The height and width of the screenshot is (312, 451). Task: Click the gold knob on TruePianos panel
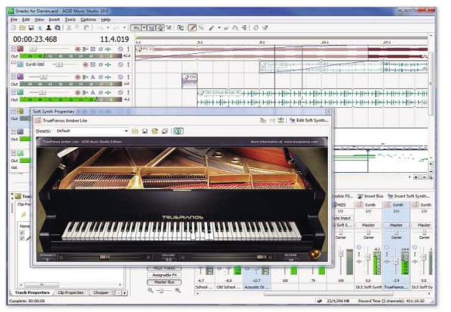[x=315, y=254]
